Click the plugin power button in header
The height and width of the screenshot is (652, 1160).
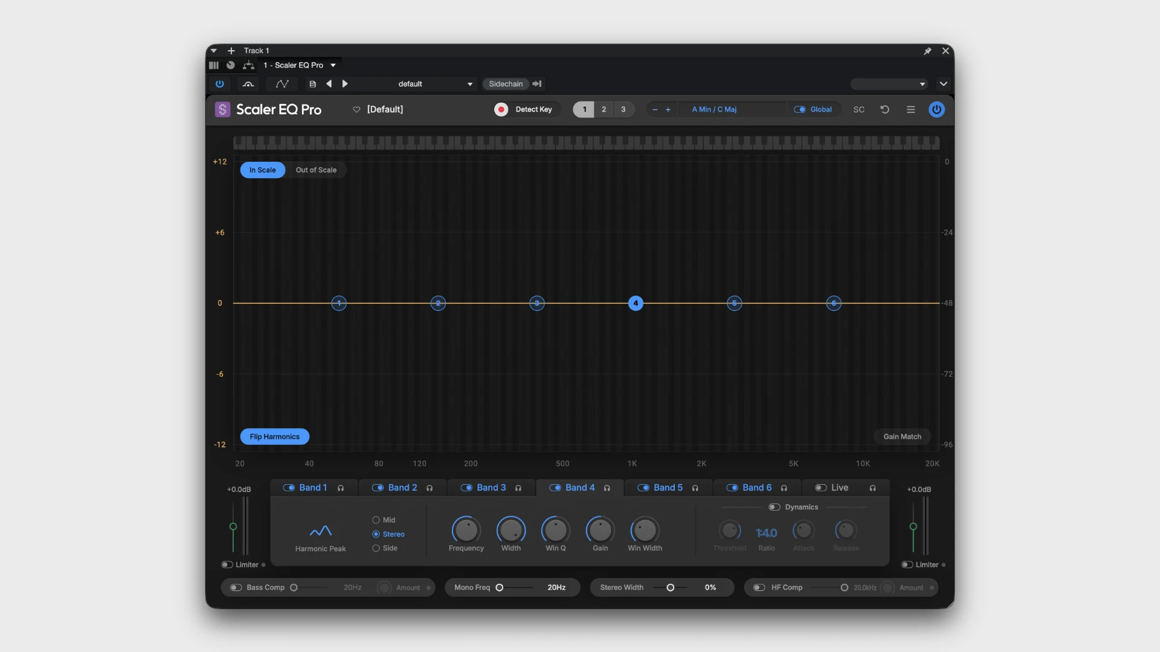(x=936, y=109)
